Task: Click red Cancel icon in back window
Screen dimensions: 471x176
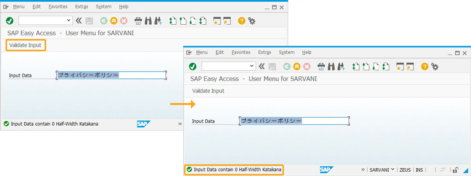Action: point(124,20)
